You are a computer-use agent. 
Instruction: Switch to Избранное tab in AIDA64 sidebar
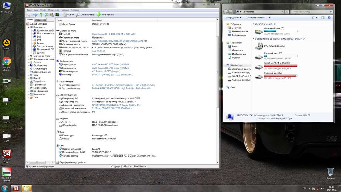click(x=41, y=20)
